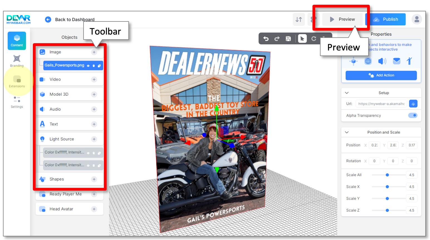The height and width of the screenshot is (240, 430).
Task: Click the Scale Z value field
Action: click(412, 210)
